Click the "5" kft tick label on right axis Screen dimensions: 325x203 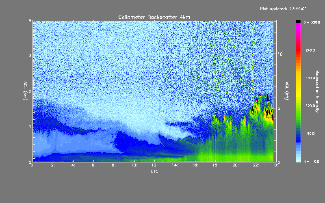click(279, 108)
